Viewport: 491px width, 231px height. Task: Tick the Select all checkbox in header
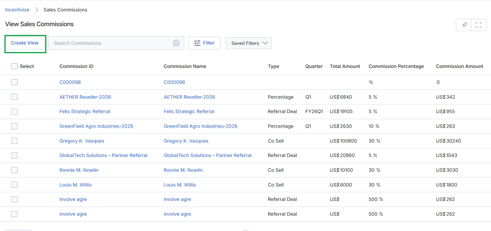[x=14, y=66]
